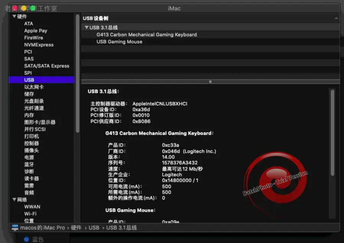This screenshot has width=344, height=243.
Task: Select Apple Pay in the sidebar
Action: coord(36,31)
